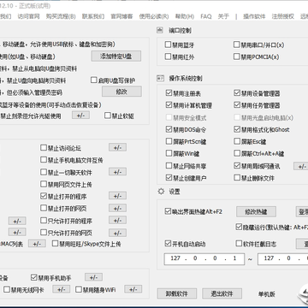Image resolution: width=308 pixels, height=308 pixels.
Task: Open the 帮助(H) menu
Action: click(185, 16)
